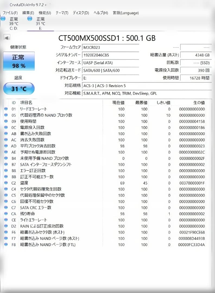The width and height of the screenshot is (215, 293).
Task: Select the C: D: disk tab
Action: click(14, 24)
